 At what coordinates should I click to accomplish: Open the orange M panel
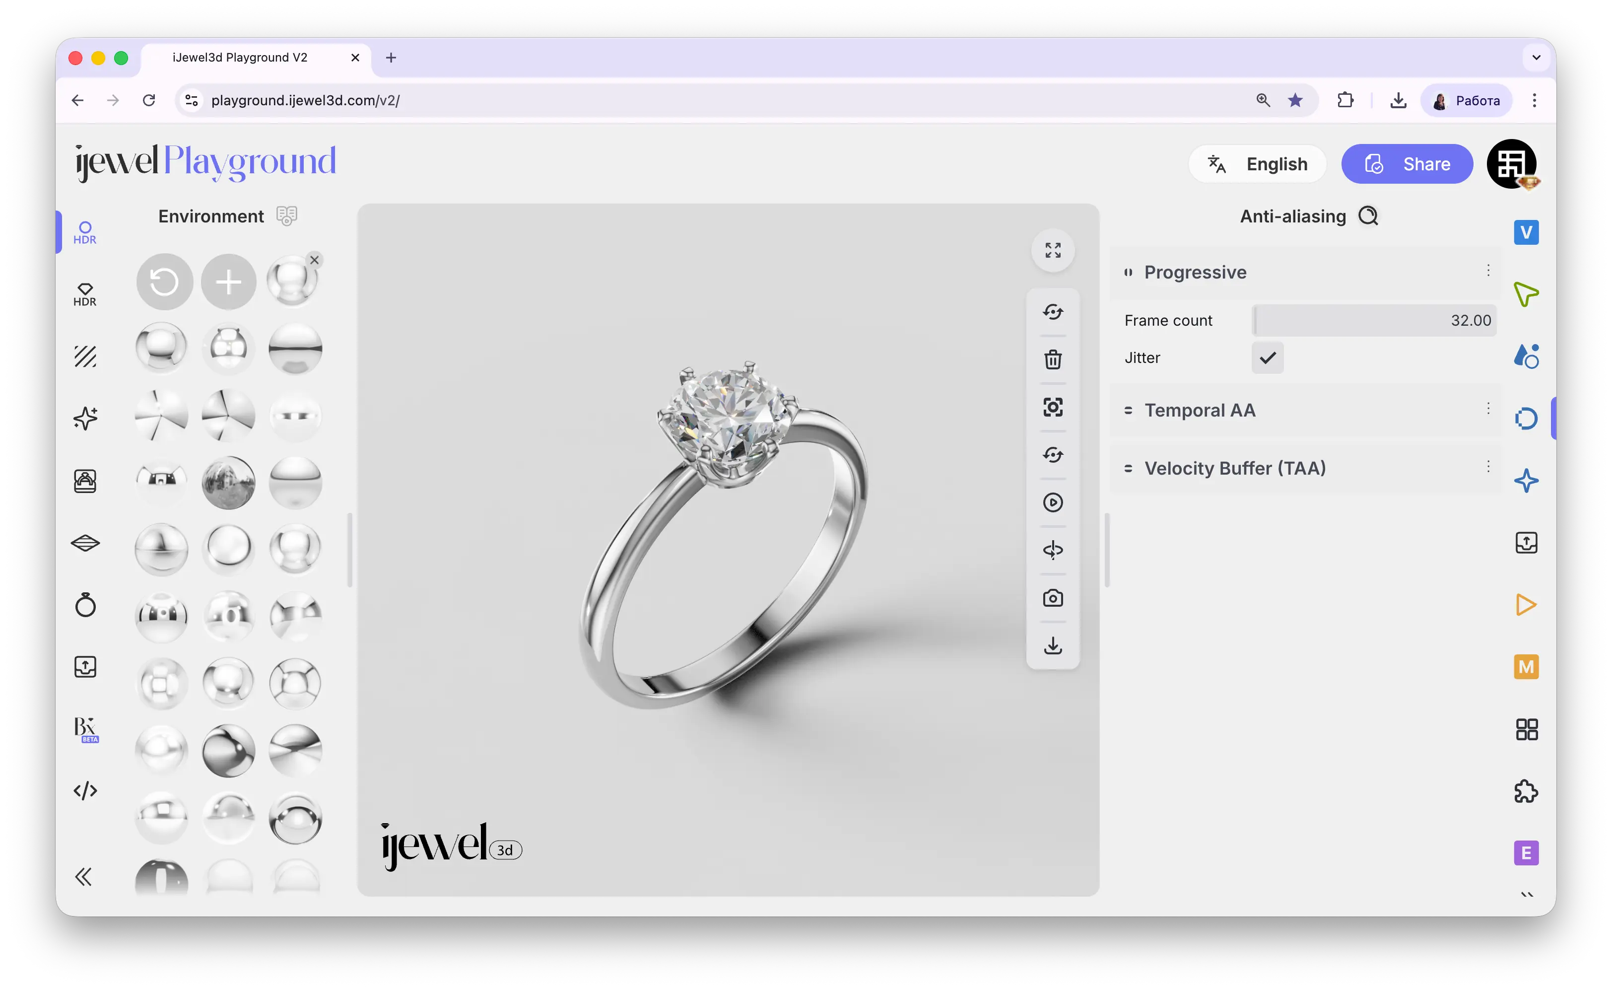(1526, 667)
